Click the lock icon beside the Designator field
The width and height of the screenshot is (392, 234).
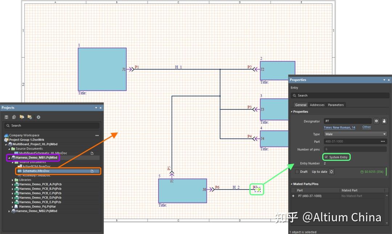pyautogui.click(x=384, y=121)
